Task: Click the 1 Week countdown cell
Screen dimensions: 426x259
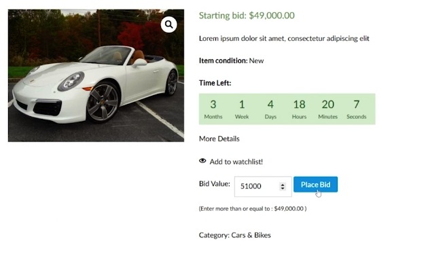Action: coord(242,109)
